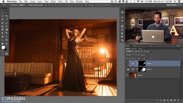The width and height of the screenshot is (183, 103).
Task: Select the Crop tool
Action: tap(3, 19)
